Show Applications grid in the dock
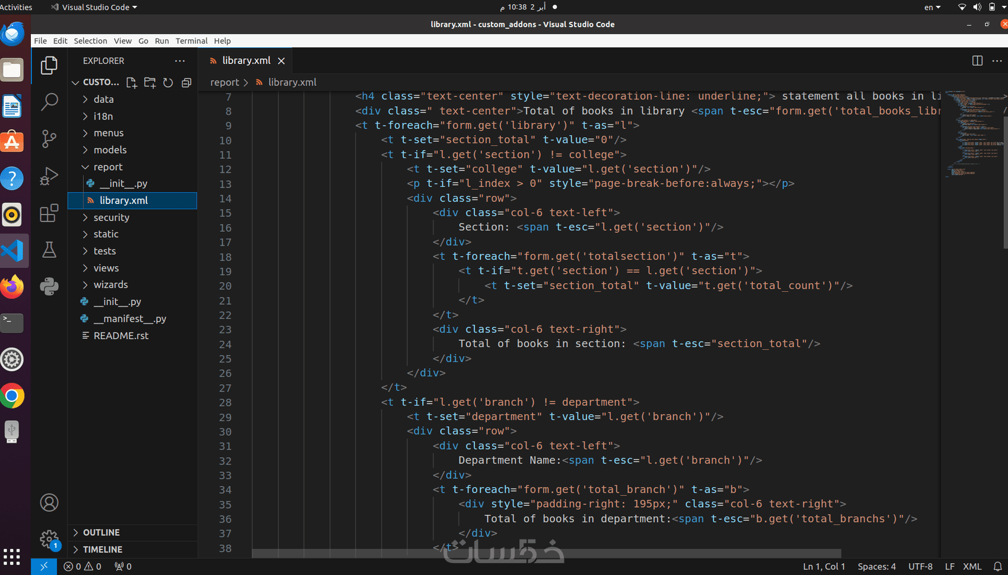The image size is (1008, 575). pyautogui.click(x=12, y=557)
